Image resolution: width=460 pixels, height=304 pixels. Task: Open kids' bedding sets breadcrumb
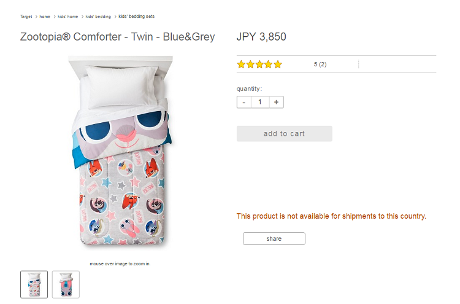[x=136, y=17]
